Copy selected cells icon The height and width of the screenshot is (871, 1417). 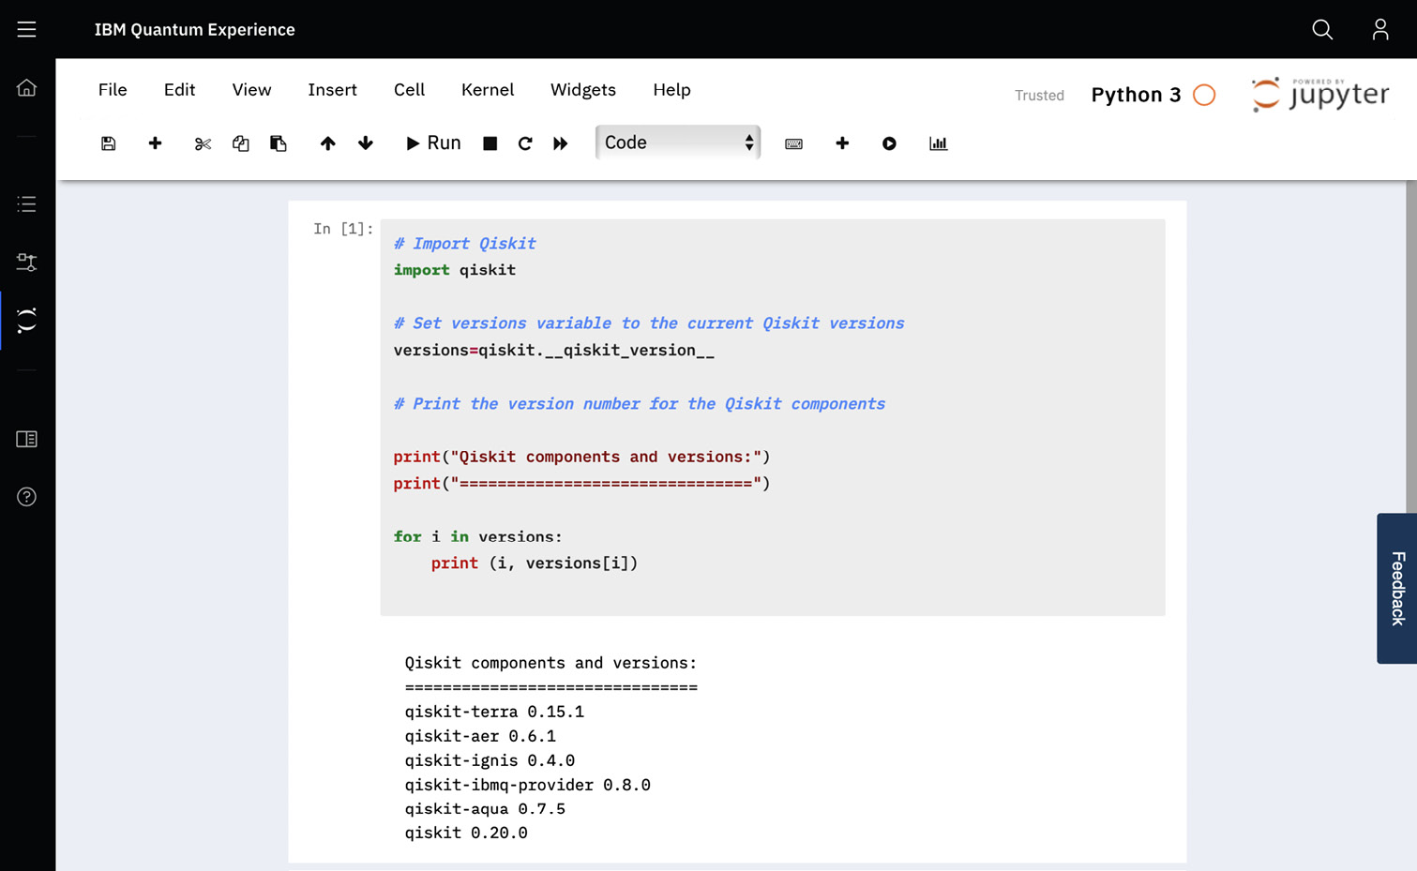(241, 143)
